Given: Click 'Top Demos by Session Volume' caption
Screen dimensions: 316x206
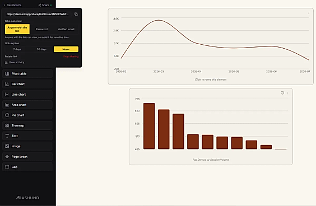Looking at the screenshot, I should tap(211, 160).
